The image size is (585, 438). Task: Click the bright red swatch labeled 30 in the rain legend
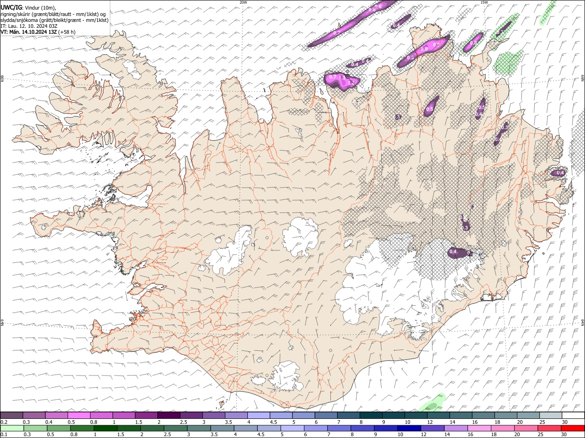[573, 428]
